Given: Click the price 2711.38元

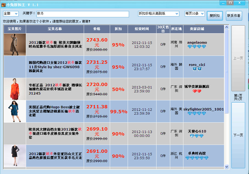Looking at the screenshot, I should [x=97, y=109].
